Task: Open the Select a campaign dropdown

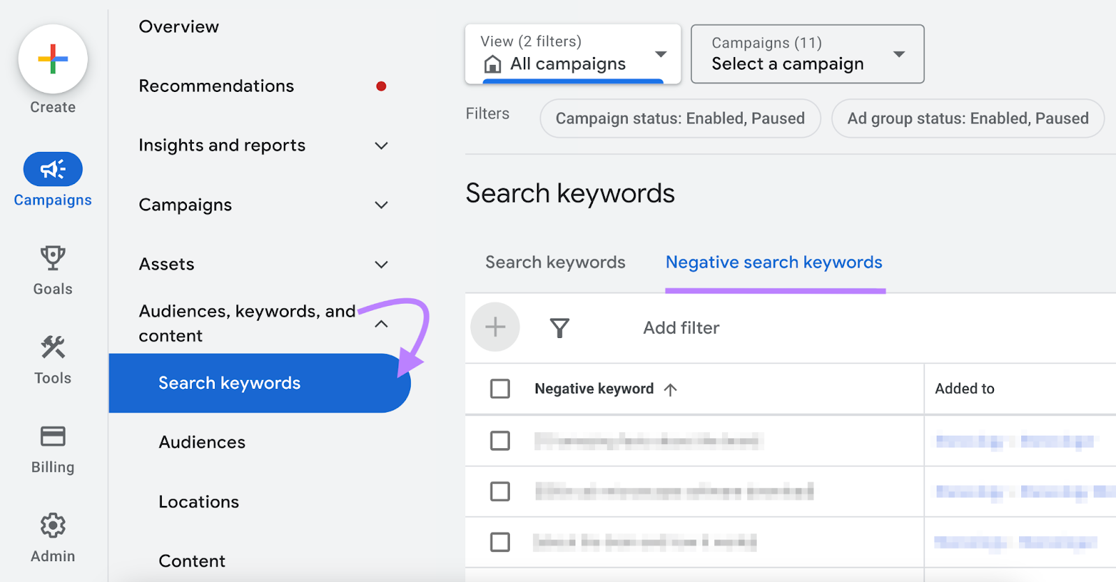Action: tap(807, 54)
